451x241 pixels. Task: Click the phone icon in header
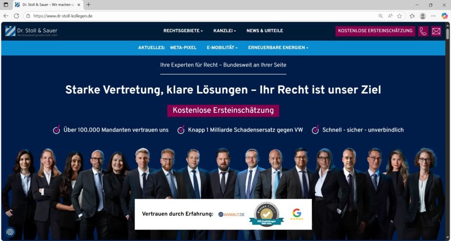coord(423,31)
